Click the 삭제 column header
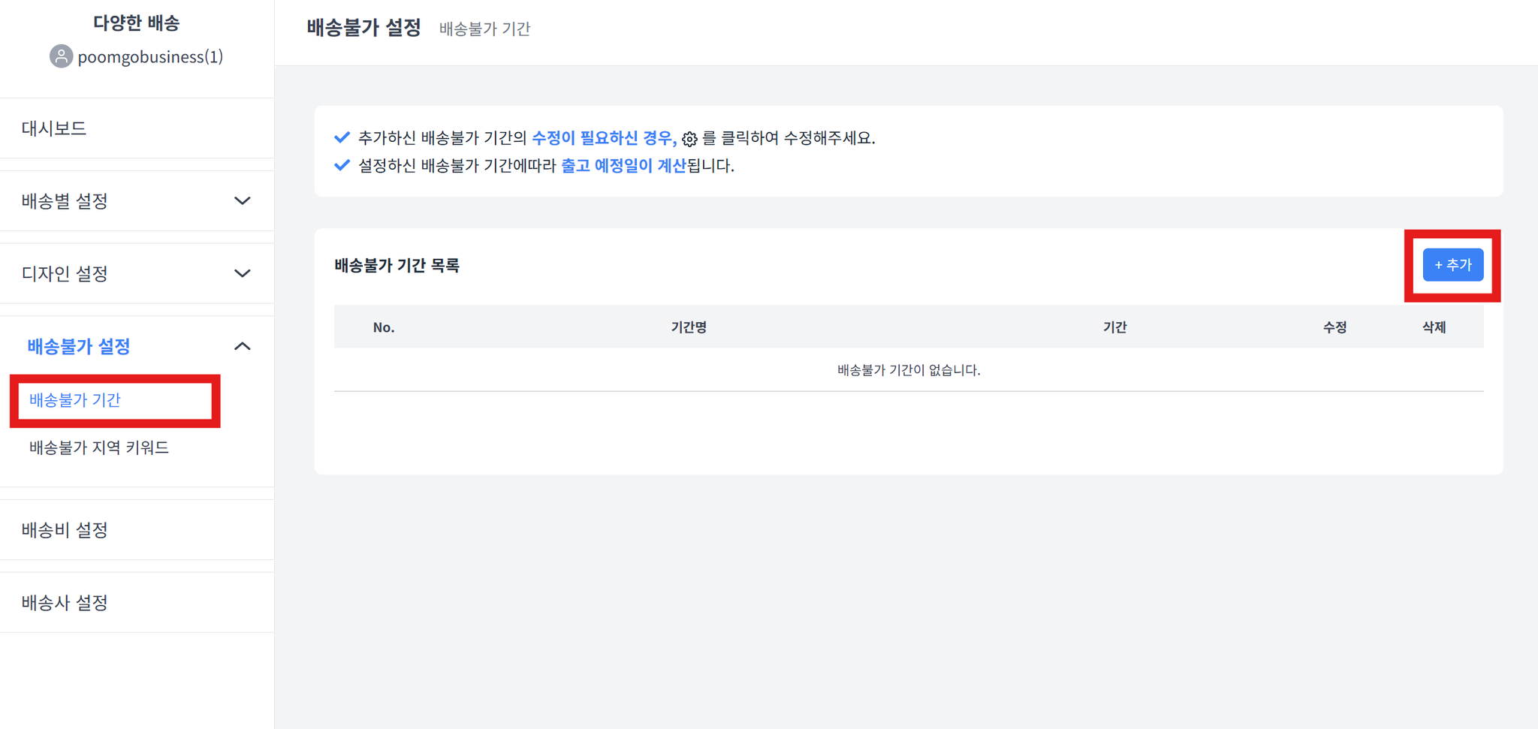Image resolution: width=1538 pixels, height=729 pixels. (x=1434, y=327)
